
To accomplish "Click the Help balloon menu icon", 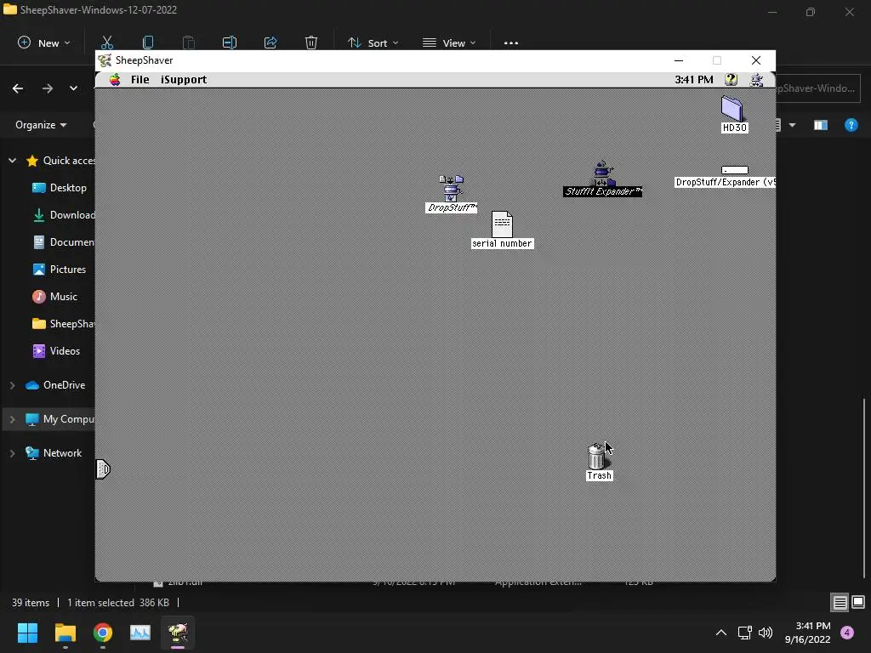I will [731, 79].
